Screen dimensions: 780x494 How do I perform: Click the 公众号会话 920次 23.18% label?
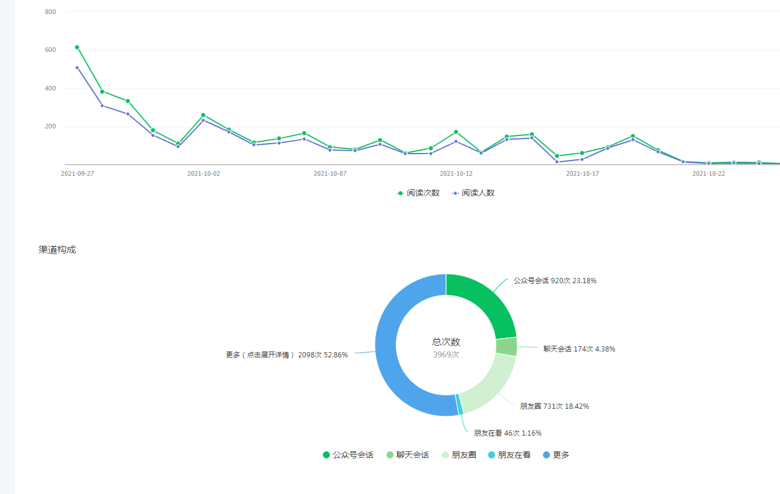(555, 280)
